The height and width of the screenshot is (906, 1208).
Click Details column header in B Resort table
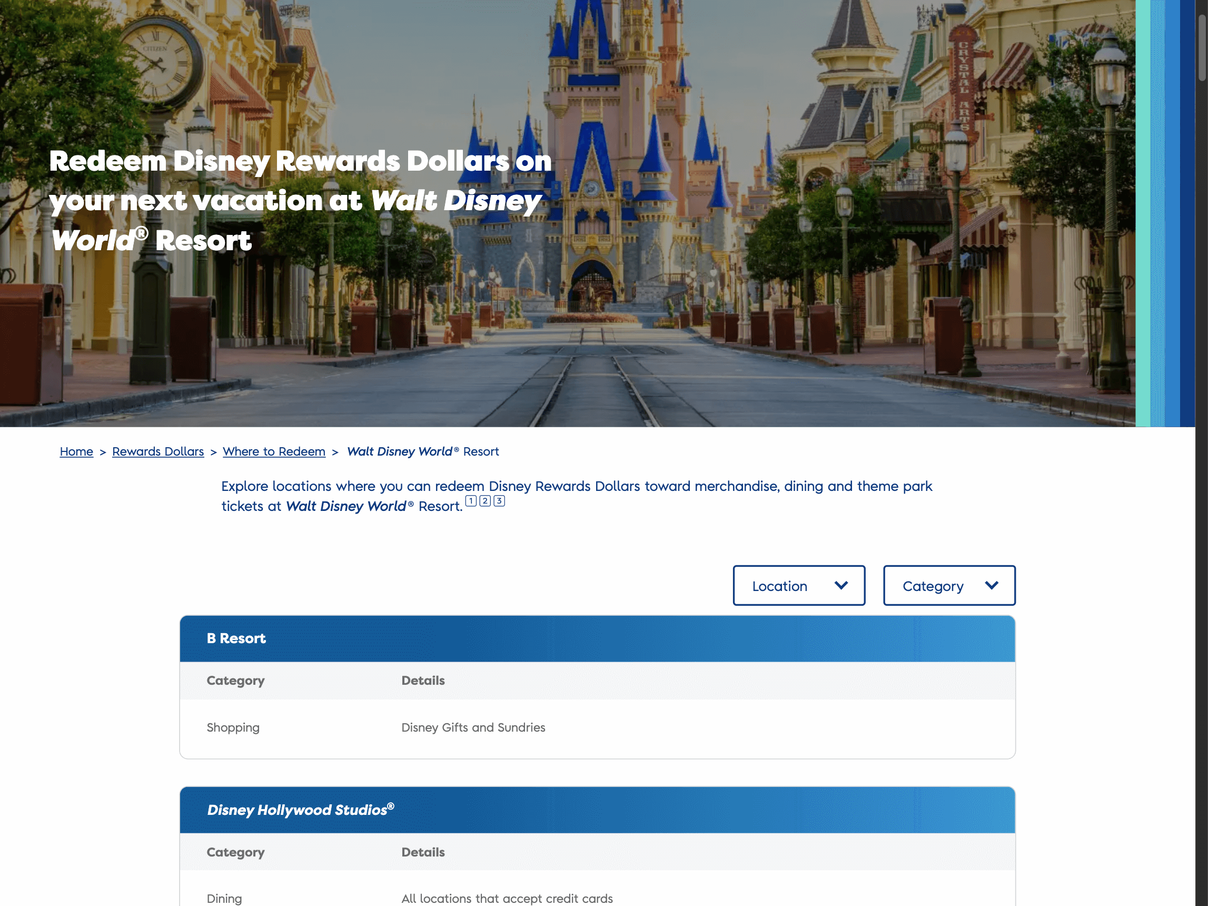423,681
